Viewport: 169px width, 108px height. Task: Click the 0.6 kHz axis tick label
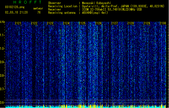point(2,103)
